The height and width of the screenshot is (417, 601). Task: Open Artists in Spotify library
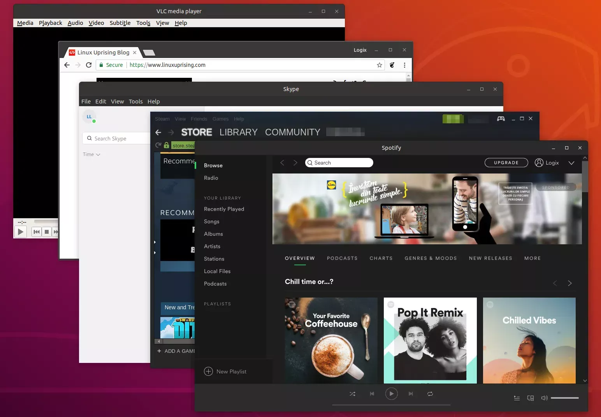point(212,246)
